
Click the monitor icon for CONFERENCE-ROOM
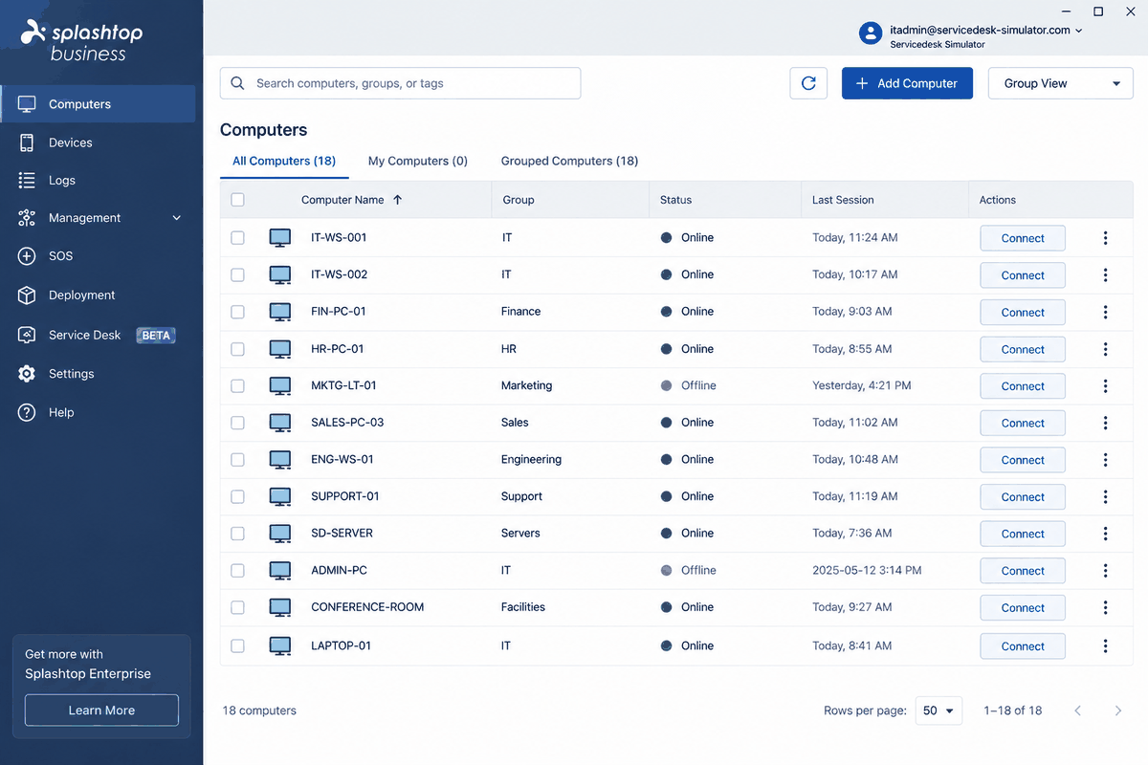pos(279,607)
